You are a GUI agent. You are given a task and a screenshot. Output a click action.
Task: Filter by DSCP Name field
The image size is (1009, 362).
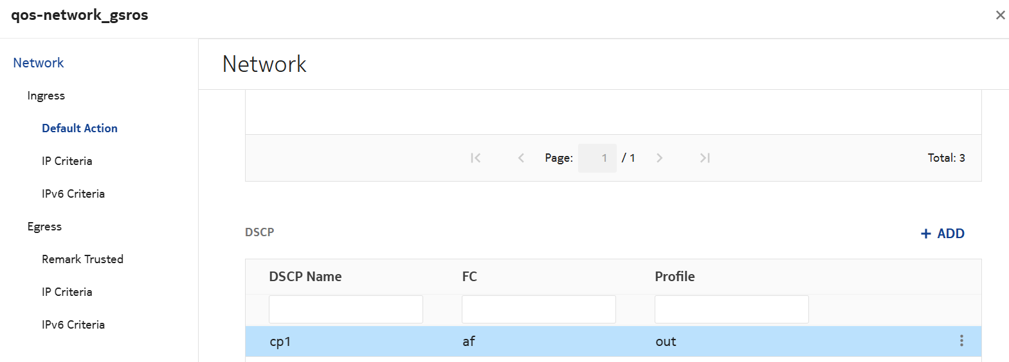point(345,309)
